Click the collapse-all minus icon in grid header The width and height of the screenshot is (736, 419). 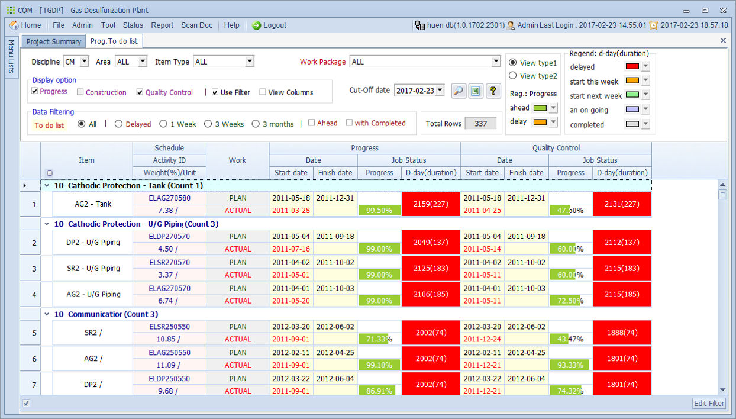click(50, 173)
